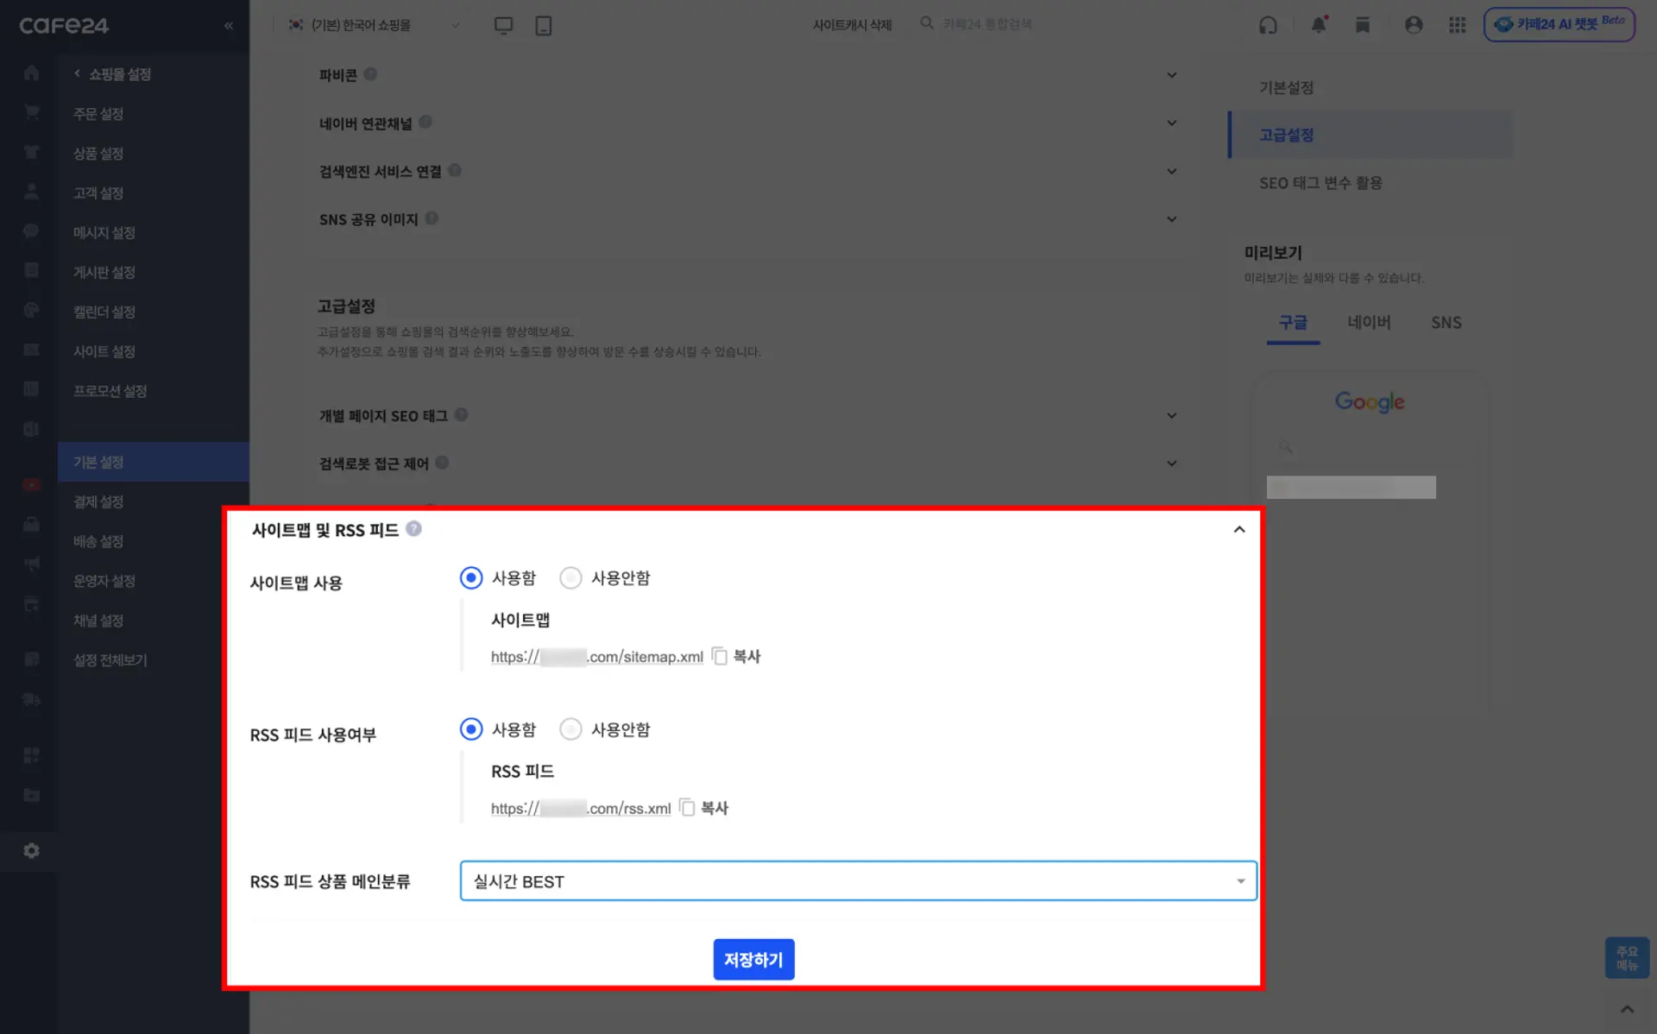This screenshot has height=1034, width=1657.
Task: Open the PC preview monitor icon
Action: [x=503, y=25]
